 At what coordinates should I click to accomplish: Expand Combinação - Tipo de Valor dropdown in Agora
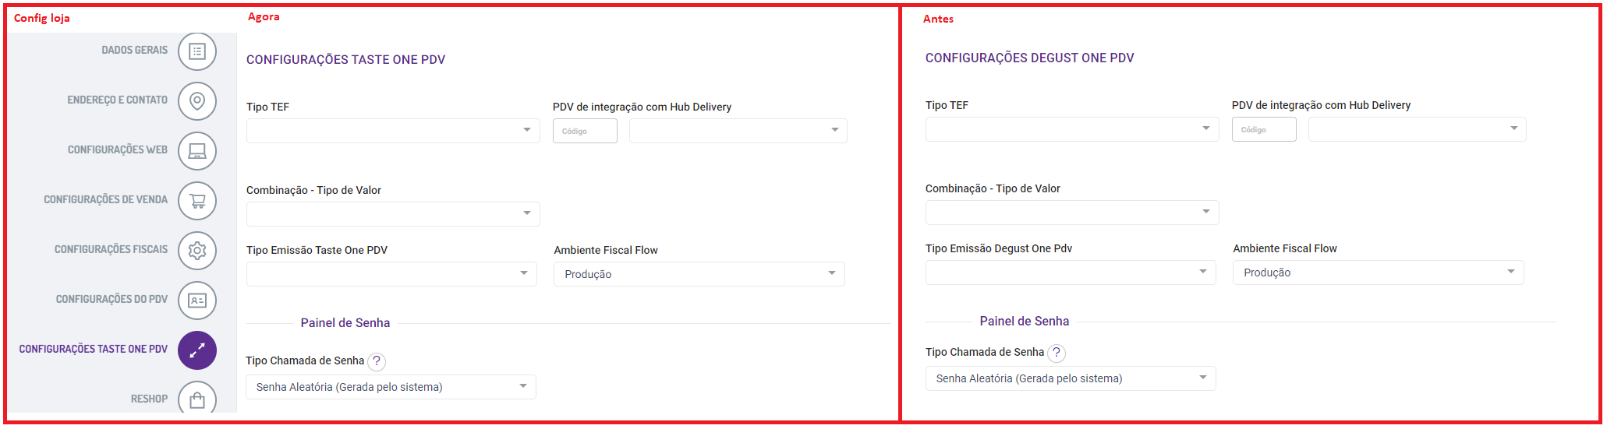pyautogui.click(x=393, y=214)
